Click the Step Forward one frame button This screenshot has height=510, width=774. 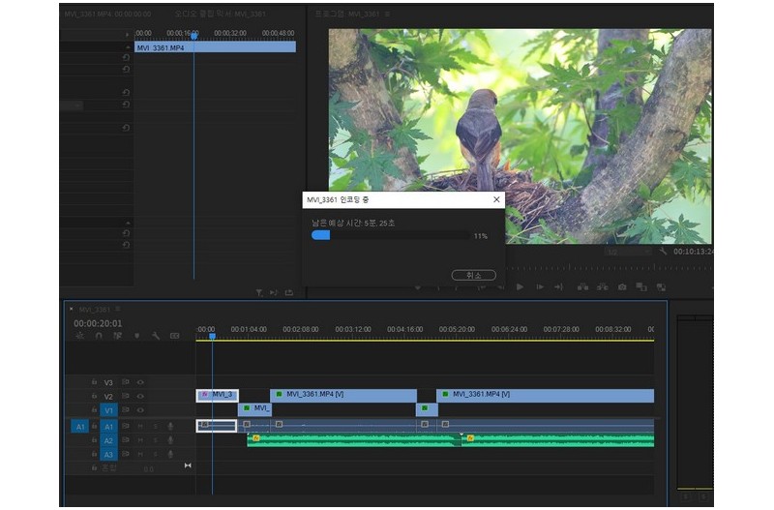[540, 287]
